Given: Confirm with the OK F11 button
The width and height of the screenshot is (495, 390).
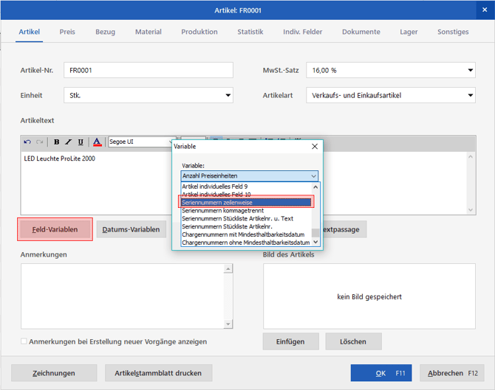Looking at the screenshot, I should pyautogui.click(x=381, y=373).
